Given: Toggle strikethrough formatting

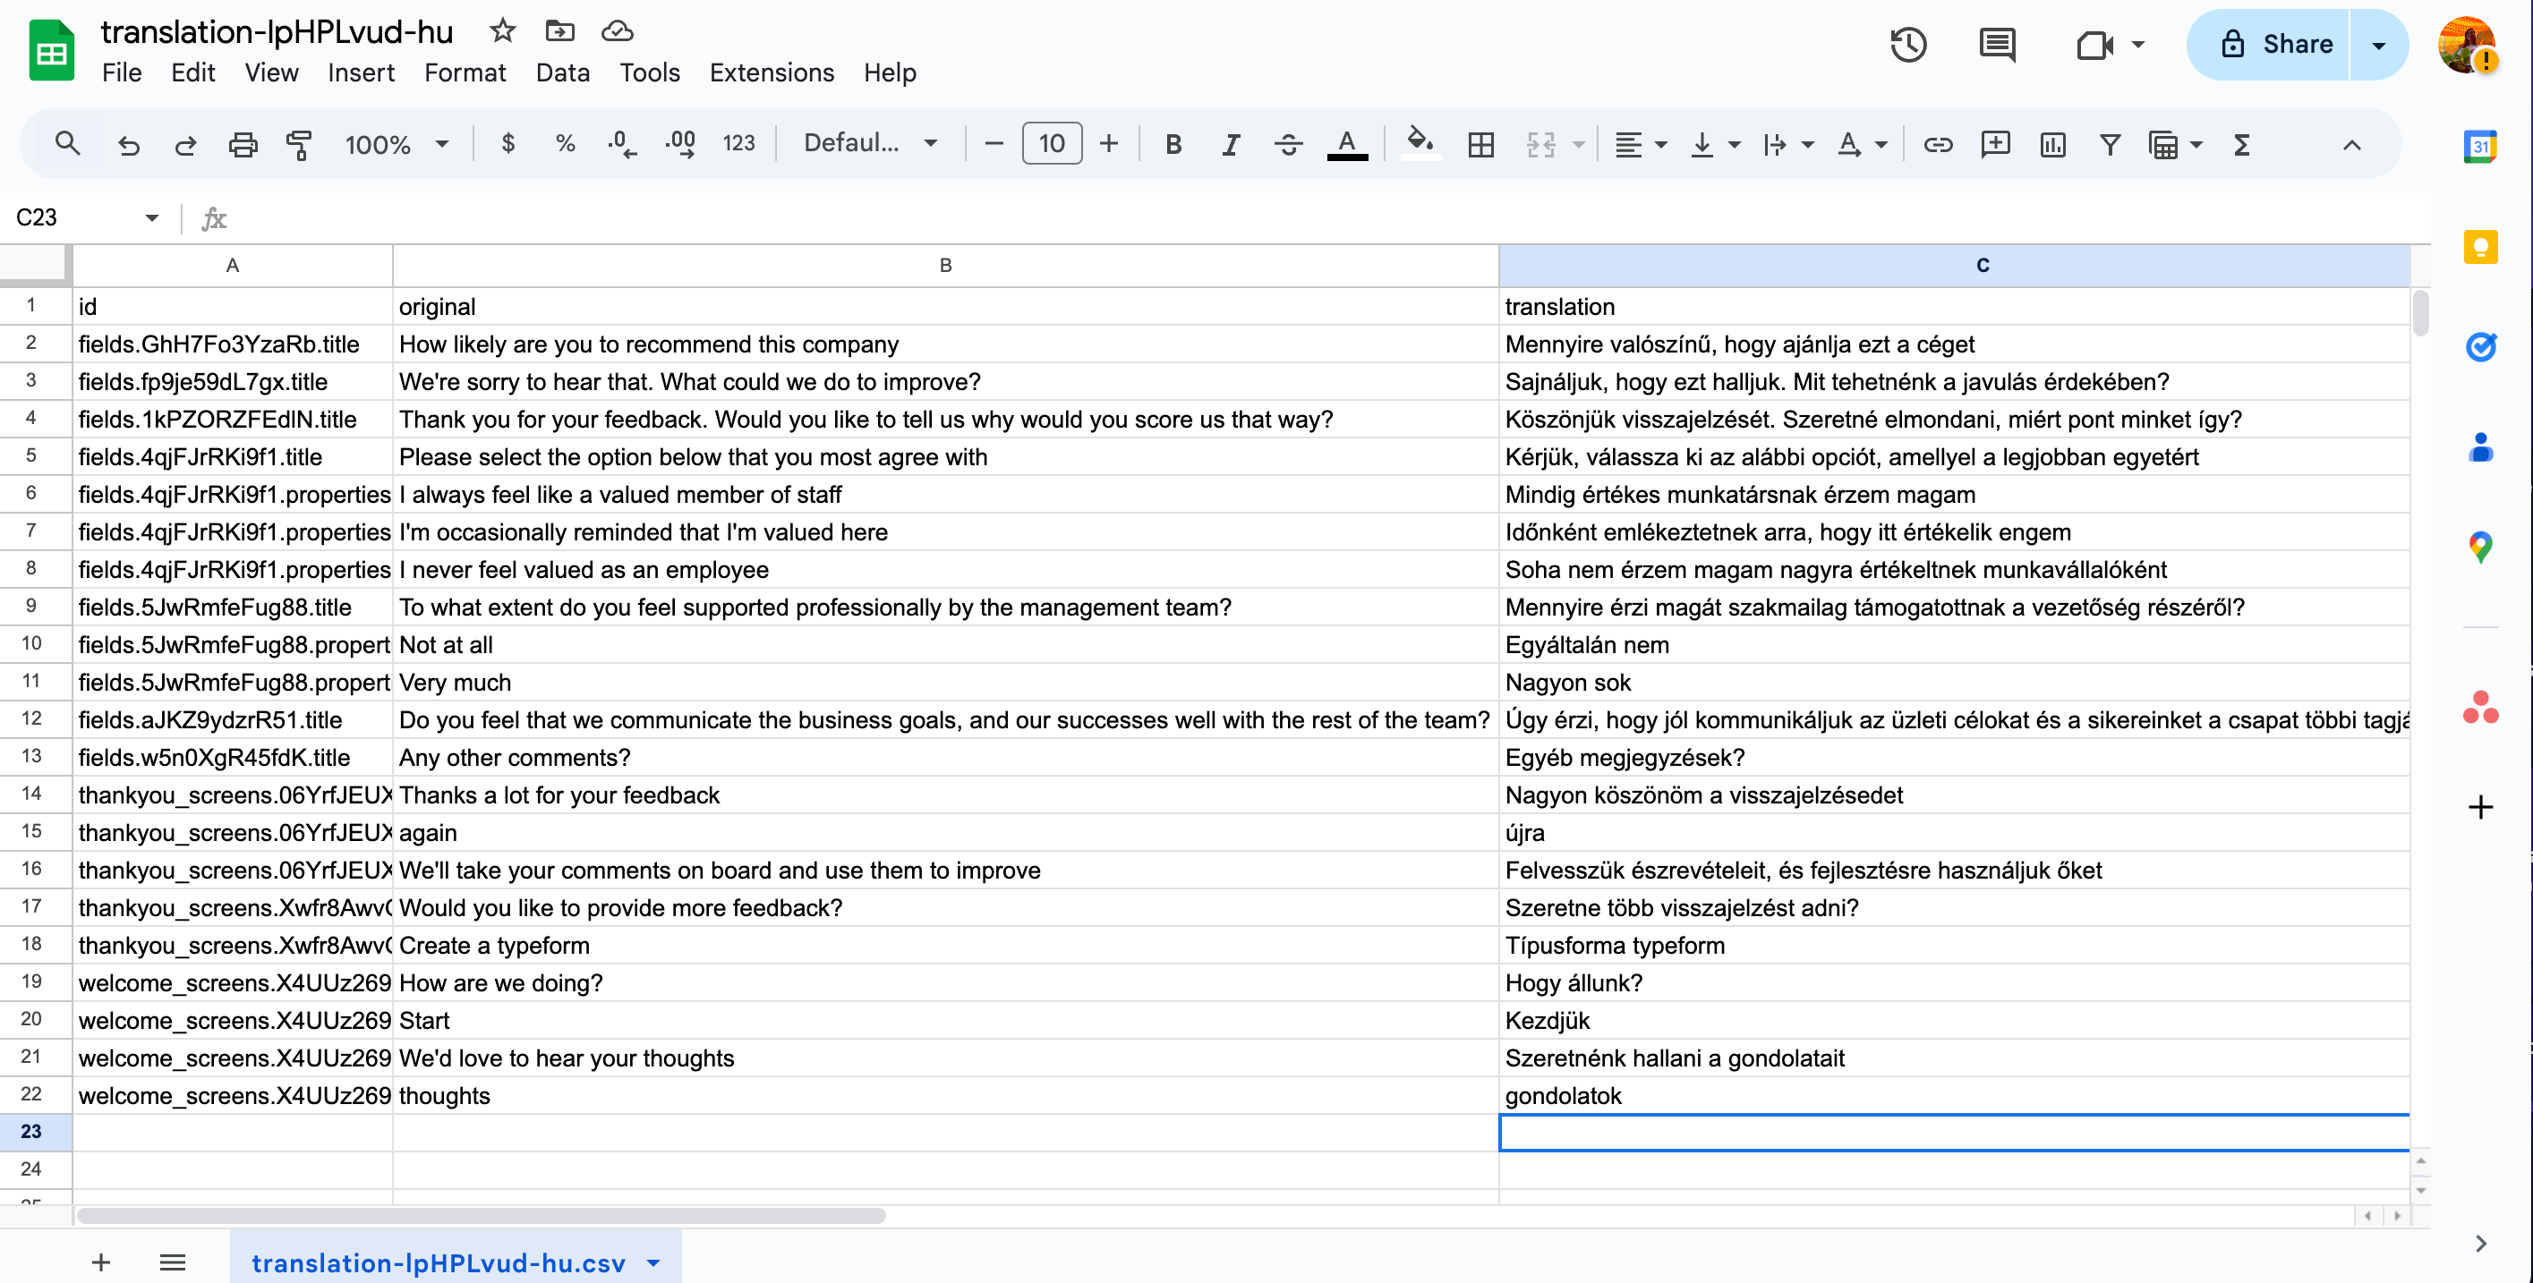Looking at the screenshot, I should point(1288,145).
